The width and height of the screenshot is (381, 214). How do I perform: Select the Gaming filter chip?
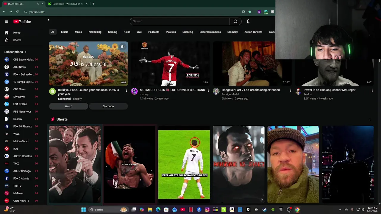[113, 32]
